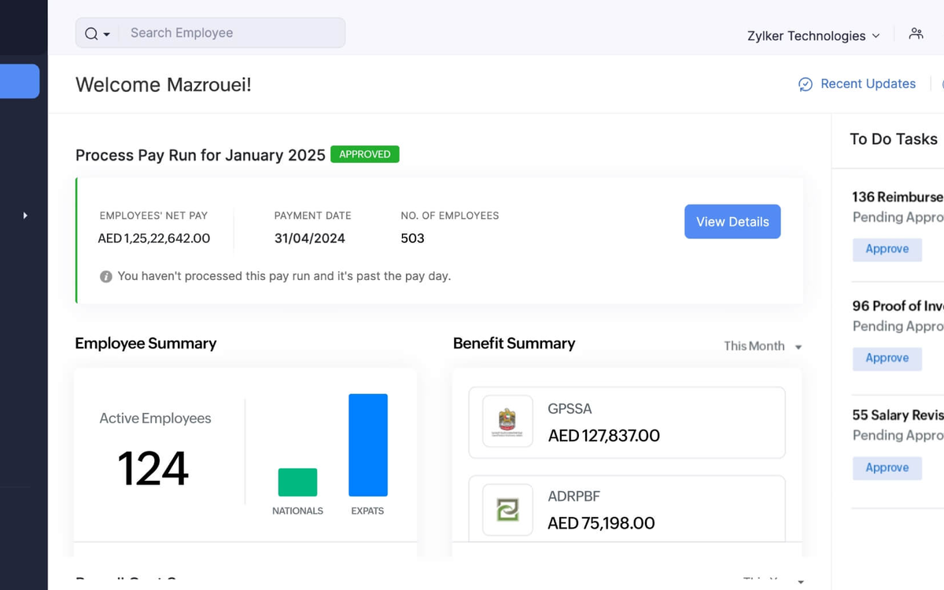Focus the Search Employee field
The image size is (944, 590).
point(232,33)
